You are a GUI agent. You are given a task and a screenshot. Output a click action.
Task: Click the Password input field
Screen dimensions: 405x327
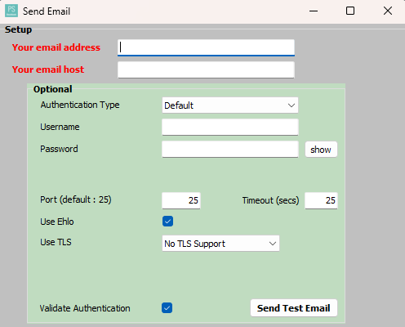pyautogui.click(x=230, y=149)
